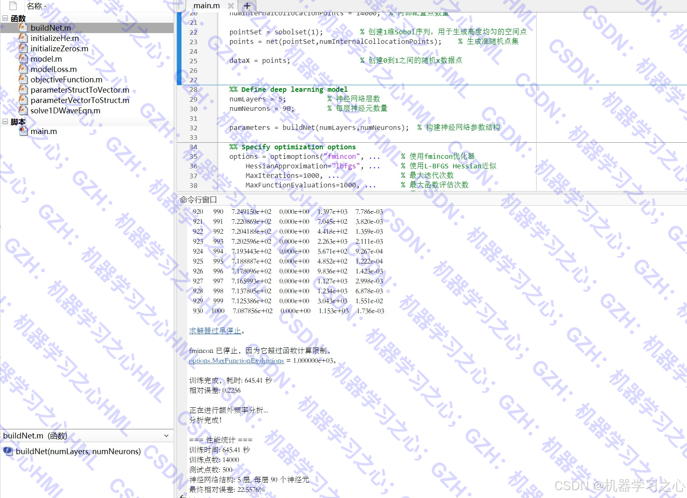Click the 命令行窗口 panel title
Screen dimensions: 687x498
coord(198,200)
